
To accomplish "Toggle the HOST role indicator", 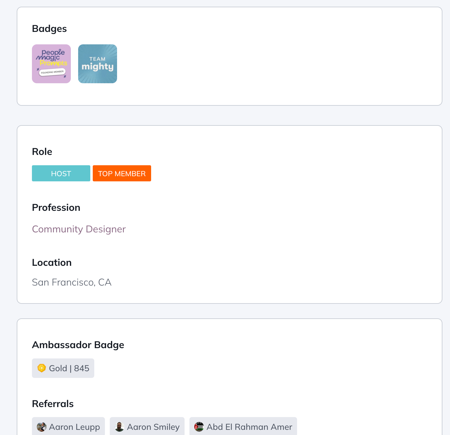I will click(61, 173).
